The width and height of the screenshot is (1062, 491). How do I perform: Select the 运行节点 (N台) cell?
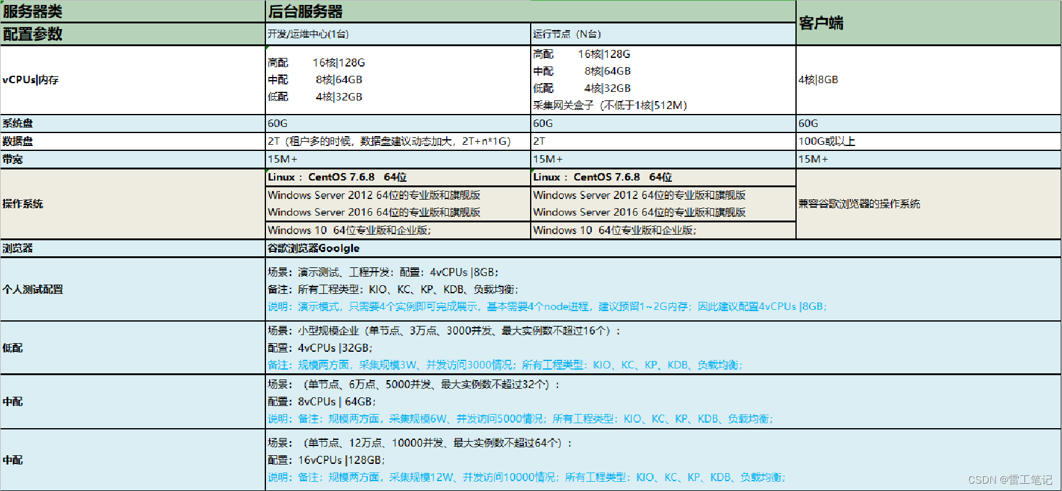(x=663, y=34)
